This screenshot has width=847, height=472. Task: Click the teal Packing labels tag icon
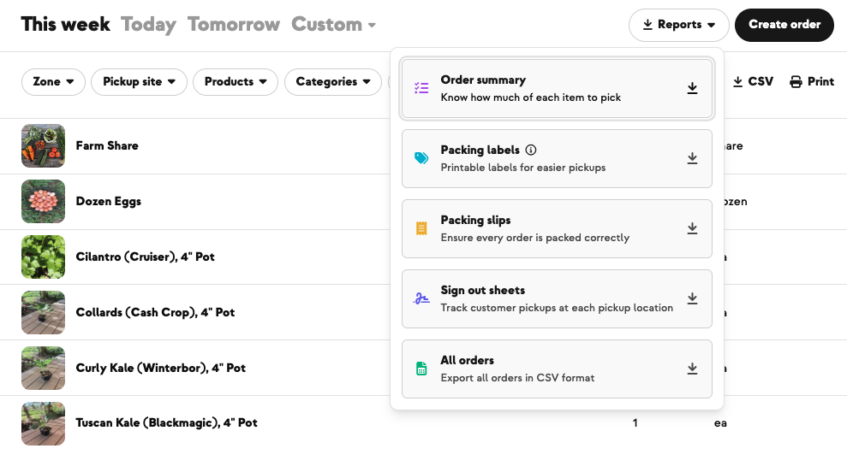pos(421,158)
